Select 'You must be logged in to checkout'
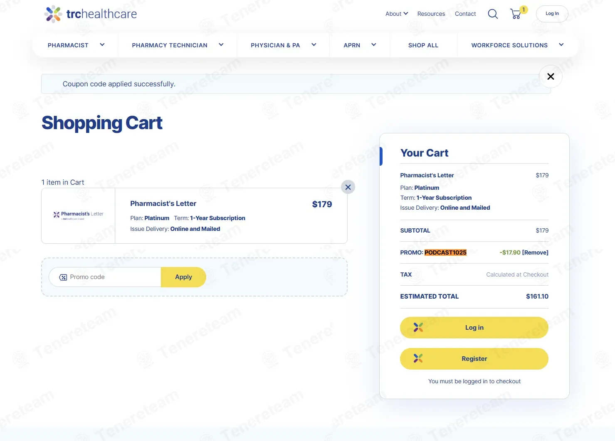This screenshot has height=441, width=615. pyautogui.click(x=474, y=381)
